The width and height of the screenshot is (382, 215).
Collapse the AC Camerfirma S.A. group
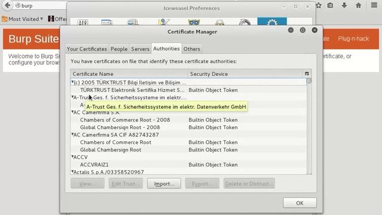pyautogui.click(x=72, y=112)
